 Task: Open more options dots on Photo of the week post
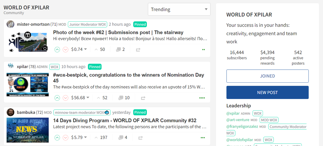coord(203,50)
